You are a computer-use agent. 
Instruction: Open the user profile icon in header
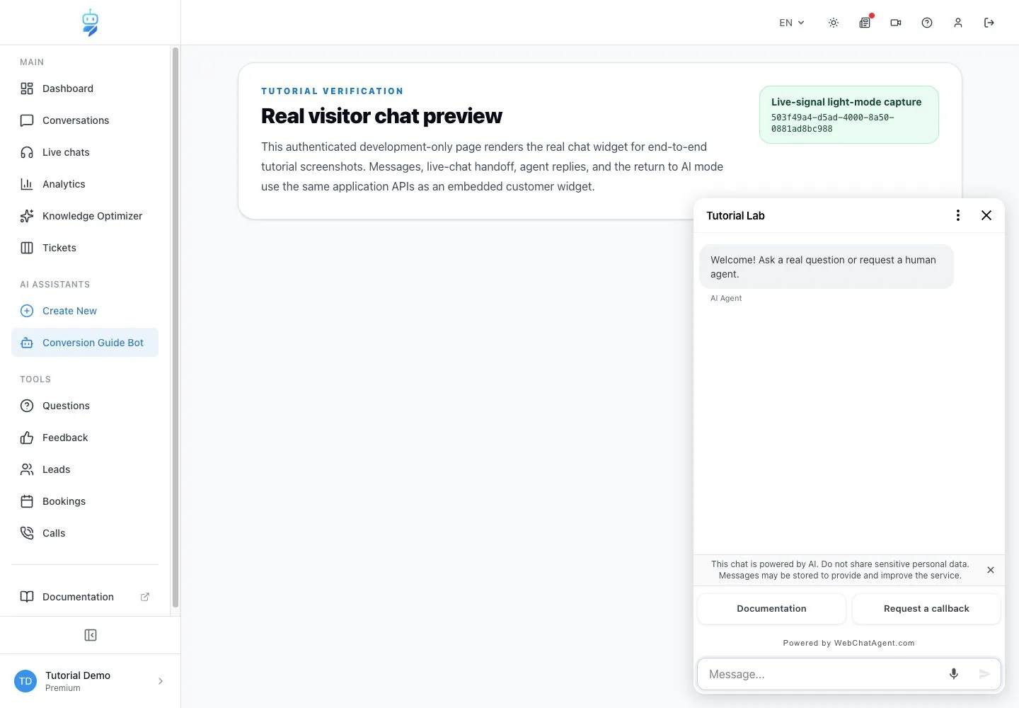click(x=958, y=23)
